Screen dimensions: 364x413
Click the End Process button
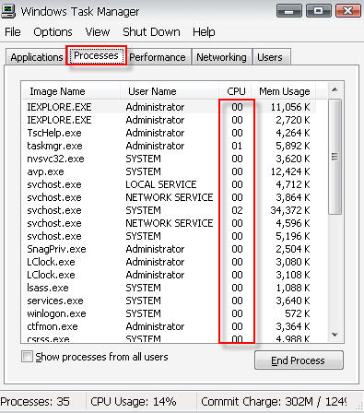click(299, 360)
